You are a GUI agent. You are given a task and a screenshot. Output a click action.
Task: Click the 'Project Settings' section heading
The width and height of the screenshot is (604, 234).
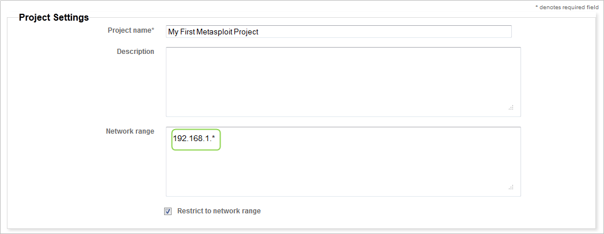54,17
